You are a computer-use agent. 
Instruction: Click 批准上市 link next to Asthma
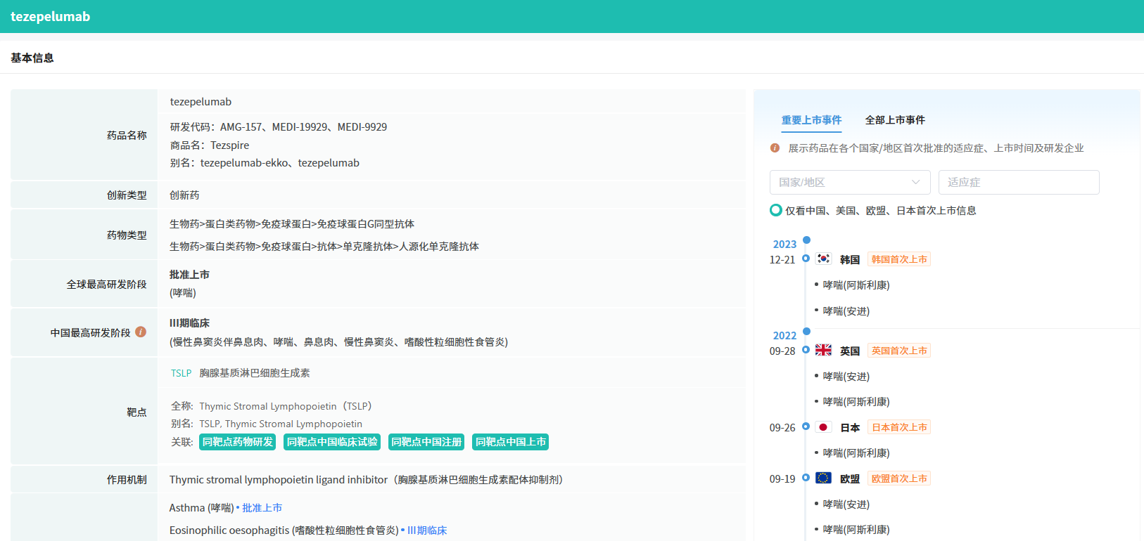(x=262, y=508)
